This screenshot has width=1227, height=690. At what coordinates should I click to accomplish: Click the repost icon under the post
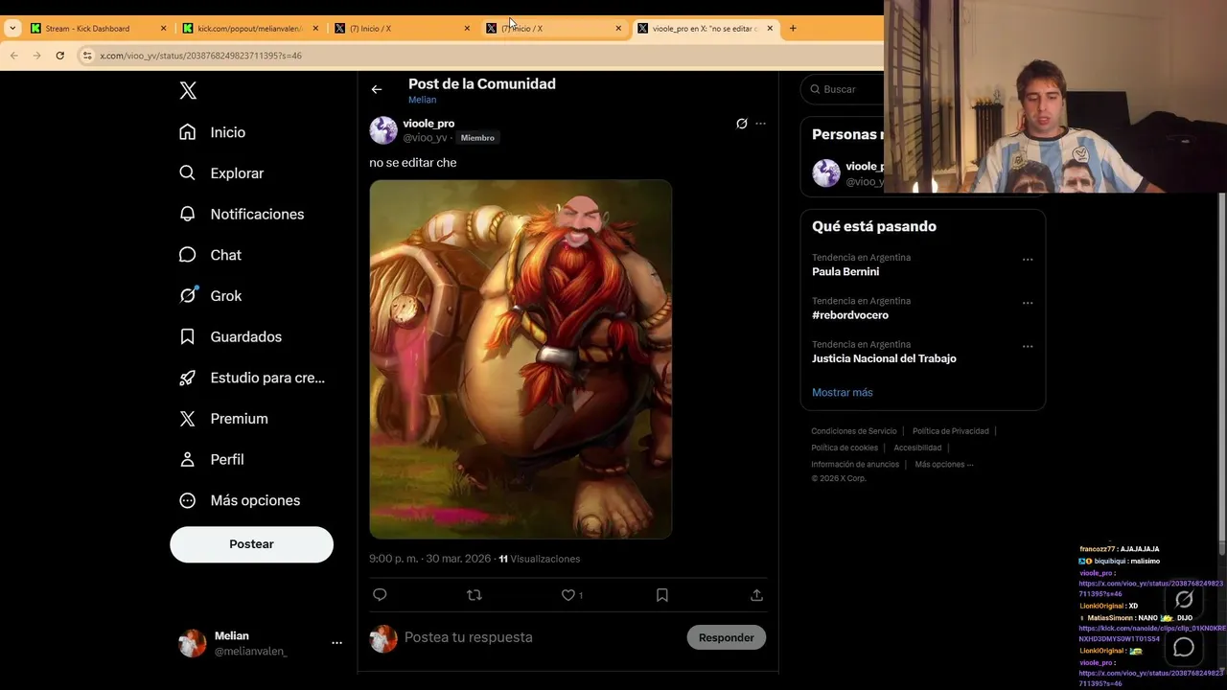click(474, 595)
